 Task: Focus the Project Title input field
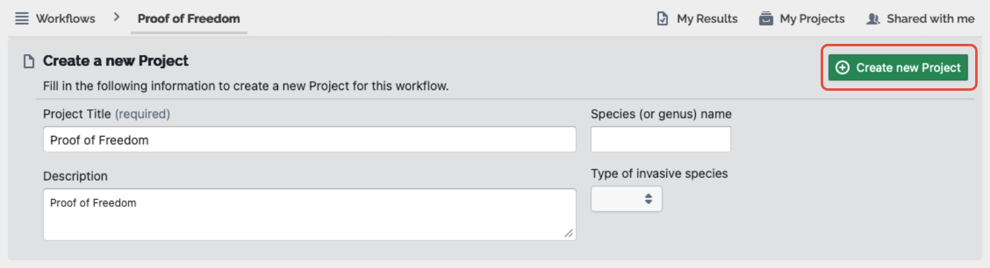click(310, 140)
